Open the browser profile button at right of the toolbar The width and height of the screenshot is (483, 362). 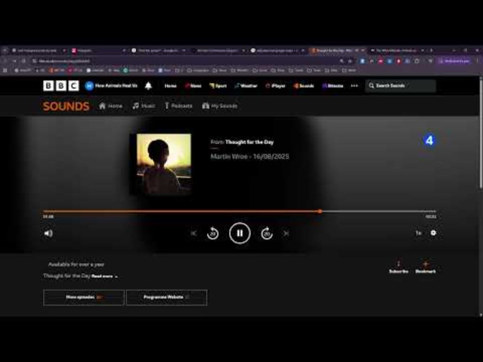click(455, 61)
